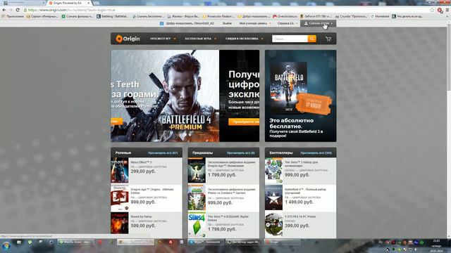Image resolution: width=451 pixels, height=253 pixels.
Task: Click the Origin logo in the navigation bar
Action: click(128, 39)
